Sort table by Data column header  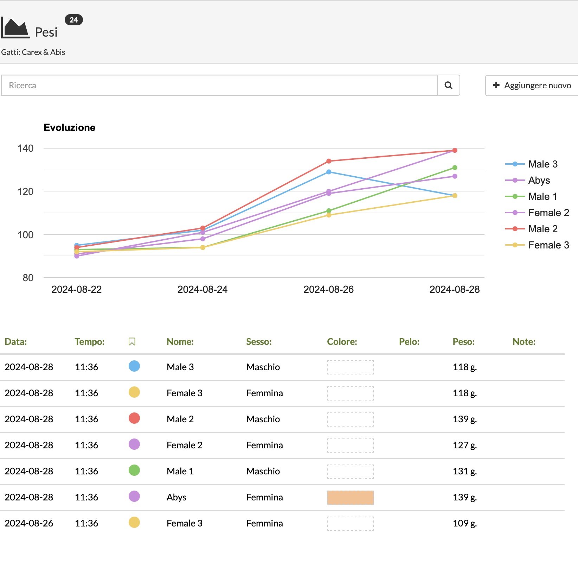click(16, 342)
